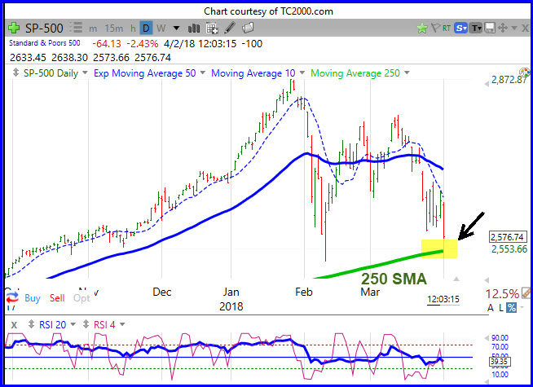The height and width of the screenshot is (387, 533).
Task: Open the RSI 4 dropdown
Action: [x=122, y=324]
